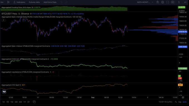
Task: Toggle auto scale mode
Action: tap(185, 102)
